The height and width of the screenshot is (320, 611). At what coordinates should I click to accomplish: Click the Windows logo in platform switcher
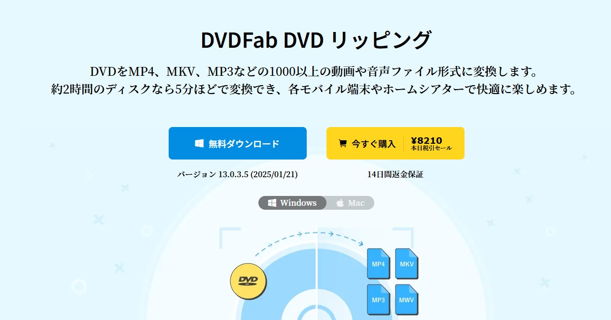coord(272,203)
